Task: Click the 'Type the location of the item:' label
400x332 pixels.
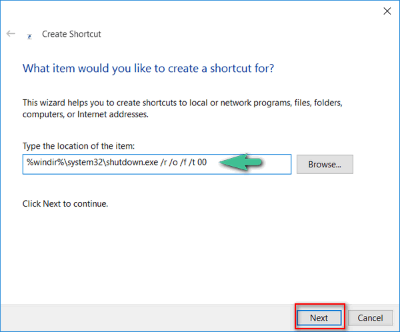Action: [79, 146]
